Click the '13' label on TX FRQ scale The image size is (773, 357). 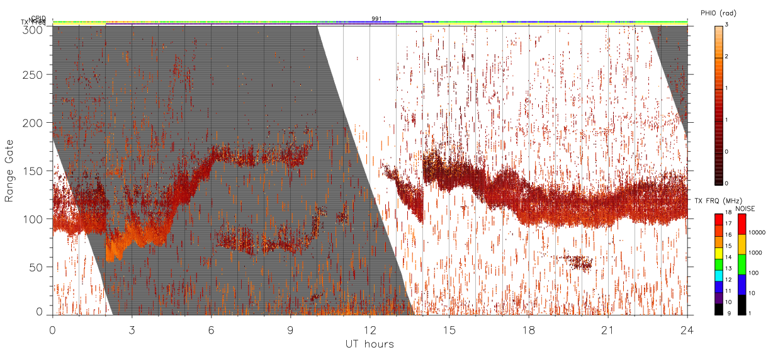point(728,269)
